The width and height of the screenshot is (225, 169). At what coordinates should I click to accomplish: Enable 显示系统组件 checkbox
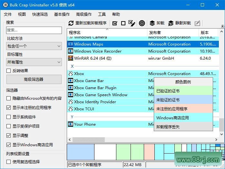click(x=8, y=117)
